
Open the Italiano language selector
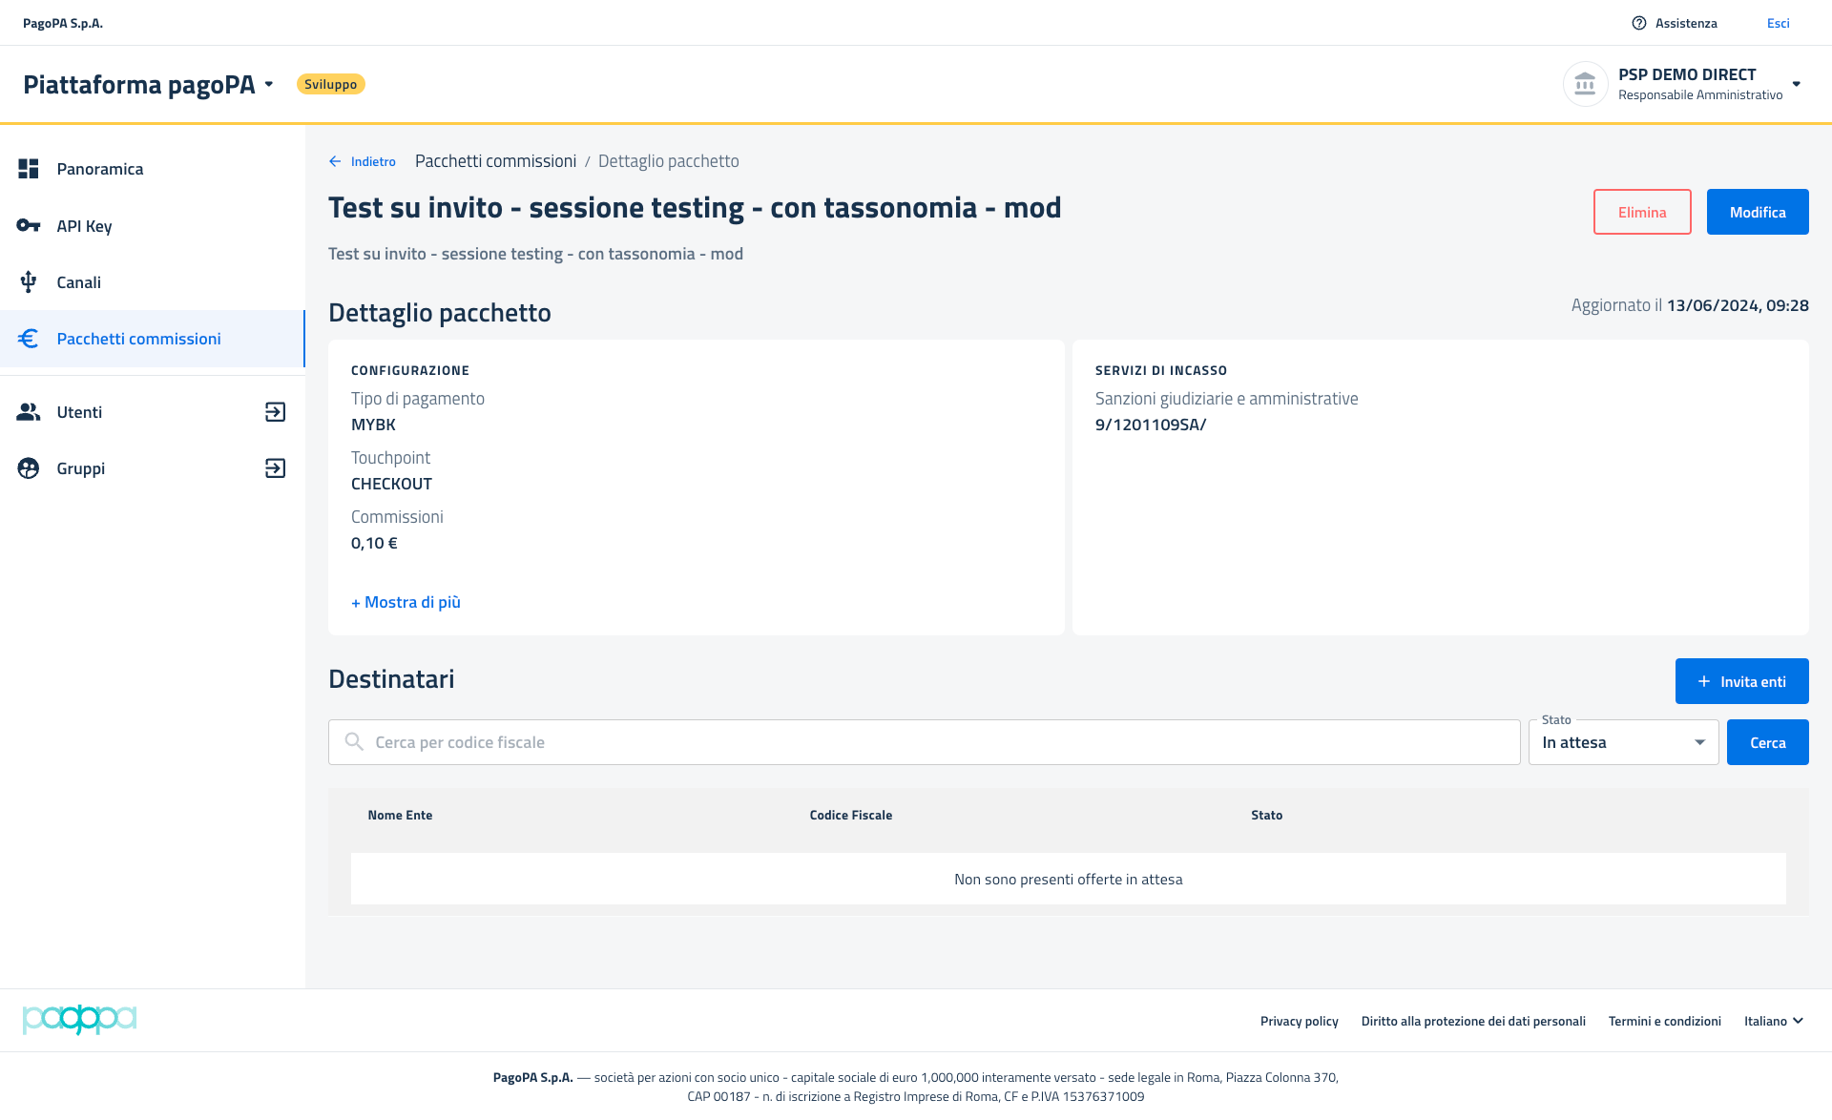[1773, 1021]
